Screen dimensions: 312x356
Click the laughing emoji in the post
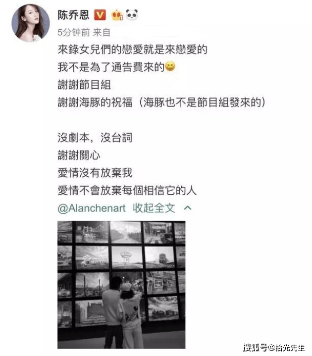click(170, 67)
